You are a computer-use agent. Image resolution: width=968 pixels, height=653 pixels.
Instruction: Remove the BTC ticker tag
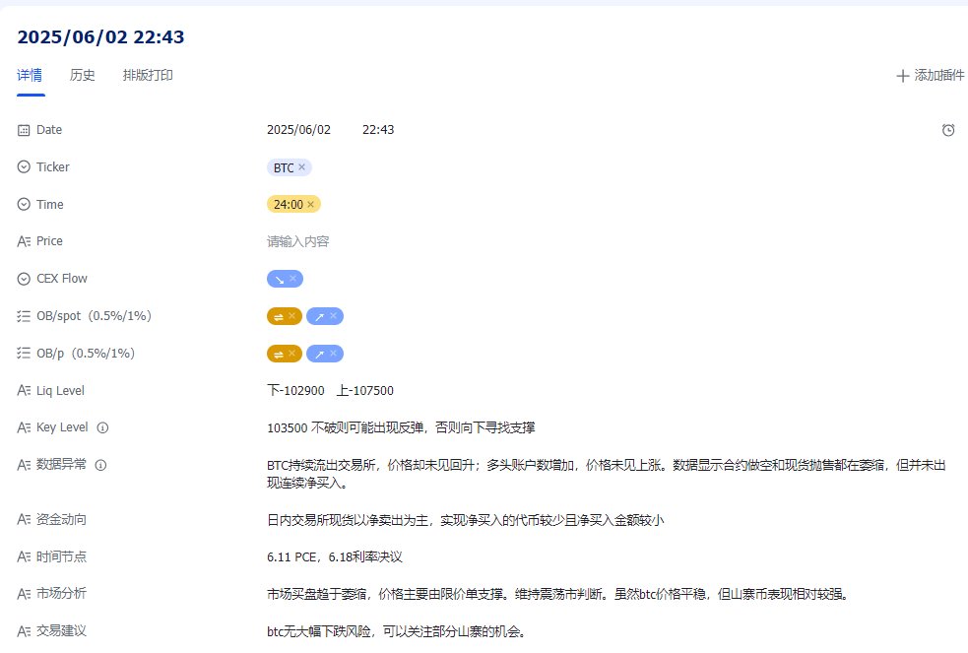pyautogui.click(x=302, y=167)
